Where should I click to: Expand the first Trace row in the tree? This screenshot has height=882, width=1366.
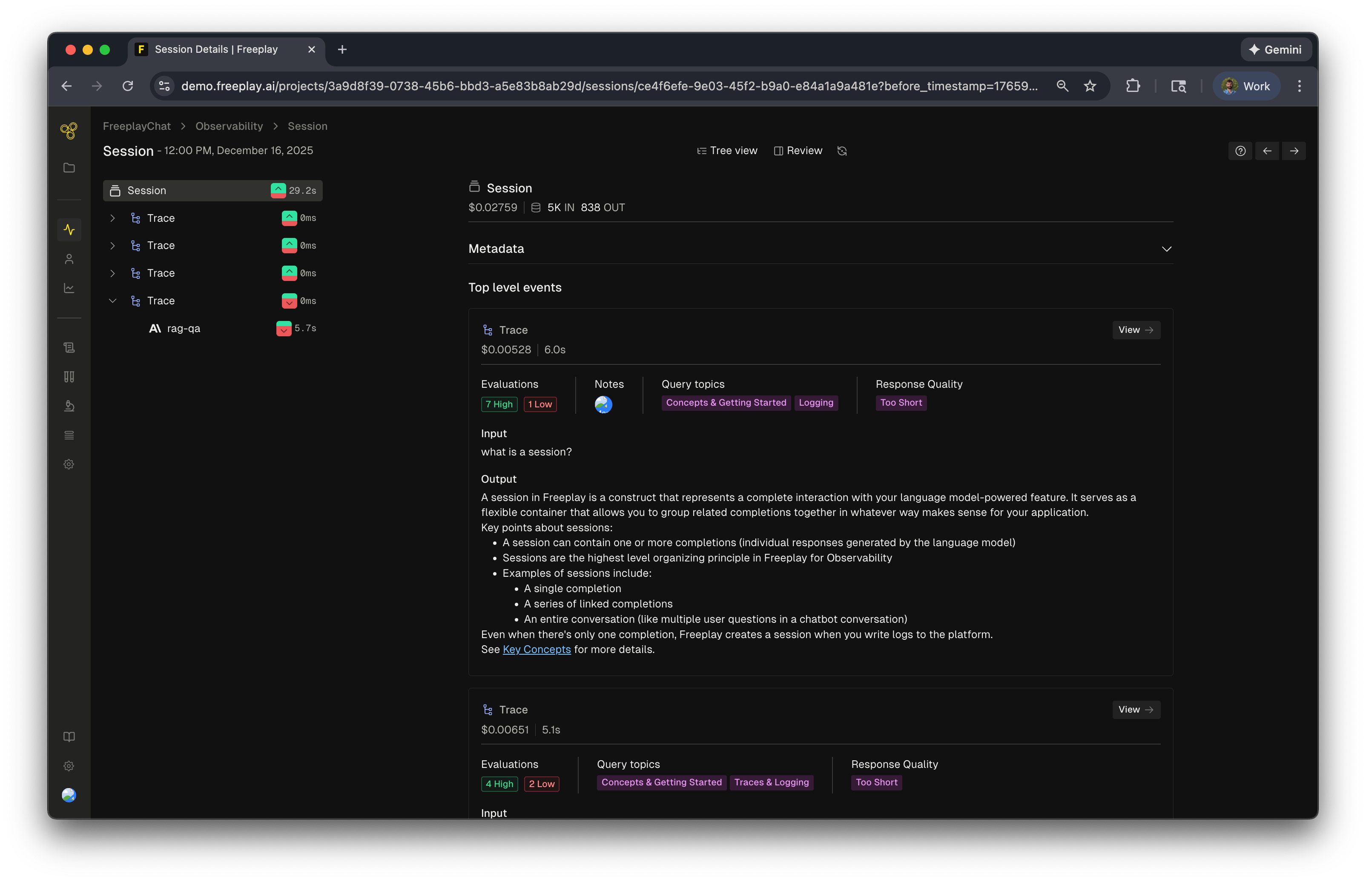[113, 218]
